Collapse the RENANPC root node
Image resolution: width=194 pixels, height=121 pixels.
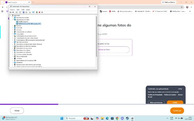tap(11, 16)
